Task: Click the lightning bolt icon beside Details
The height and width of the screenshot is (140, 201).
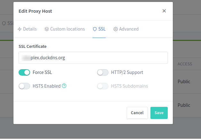Action: [x=20, y=29]
